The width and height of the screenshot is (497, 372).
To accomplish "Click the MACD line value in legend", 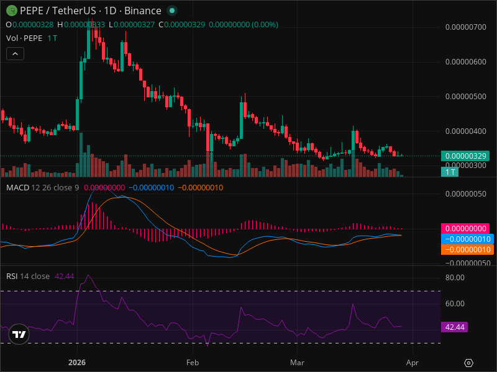I will coord(152,188).
